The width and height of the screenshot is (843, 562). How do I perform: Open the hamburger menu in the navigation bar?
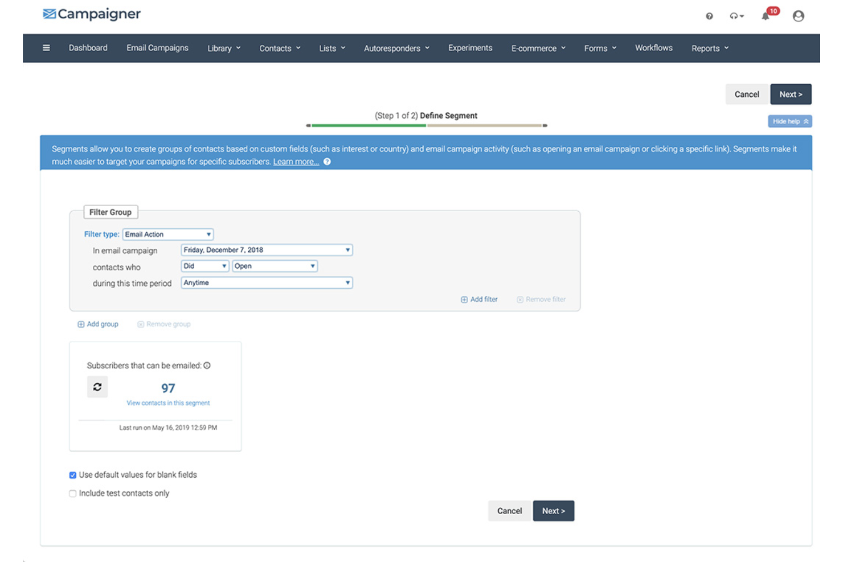point(46,48)
